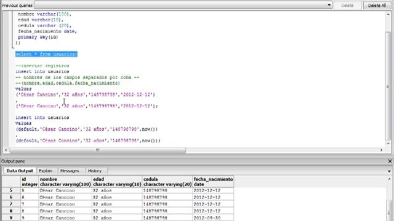
Task: Select row 7 header in results grid
Action: [x=11, y=204]
